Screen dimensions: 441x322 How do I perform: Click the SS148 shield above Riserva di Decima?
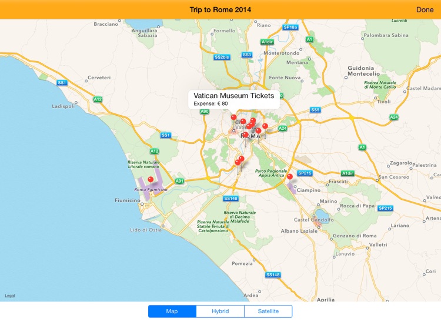(x=231, y=199)
